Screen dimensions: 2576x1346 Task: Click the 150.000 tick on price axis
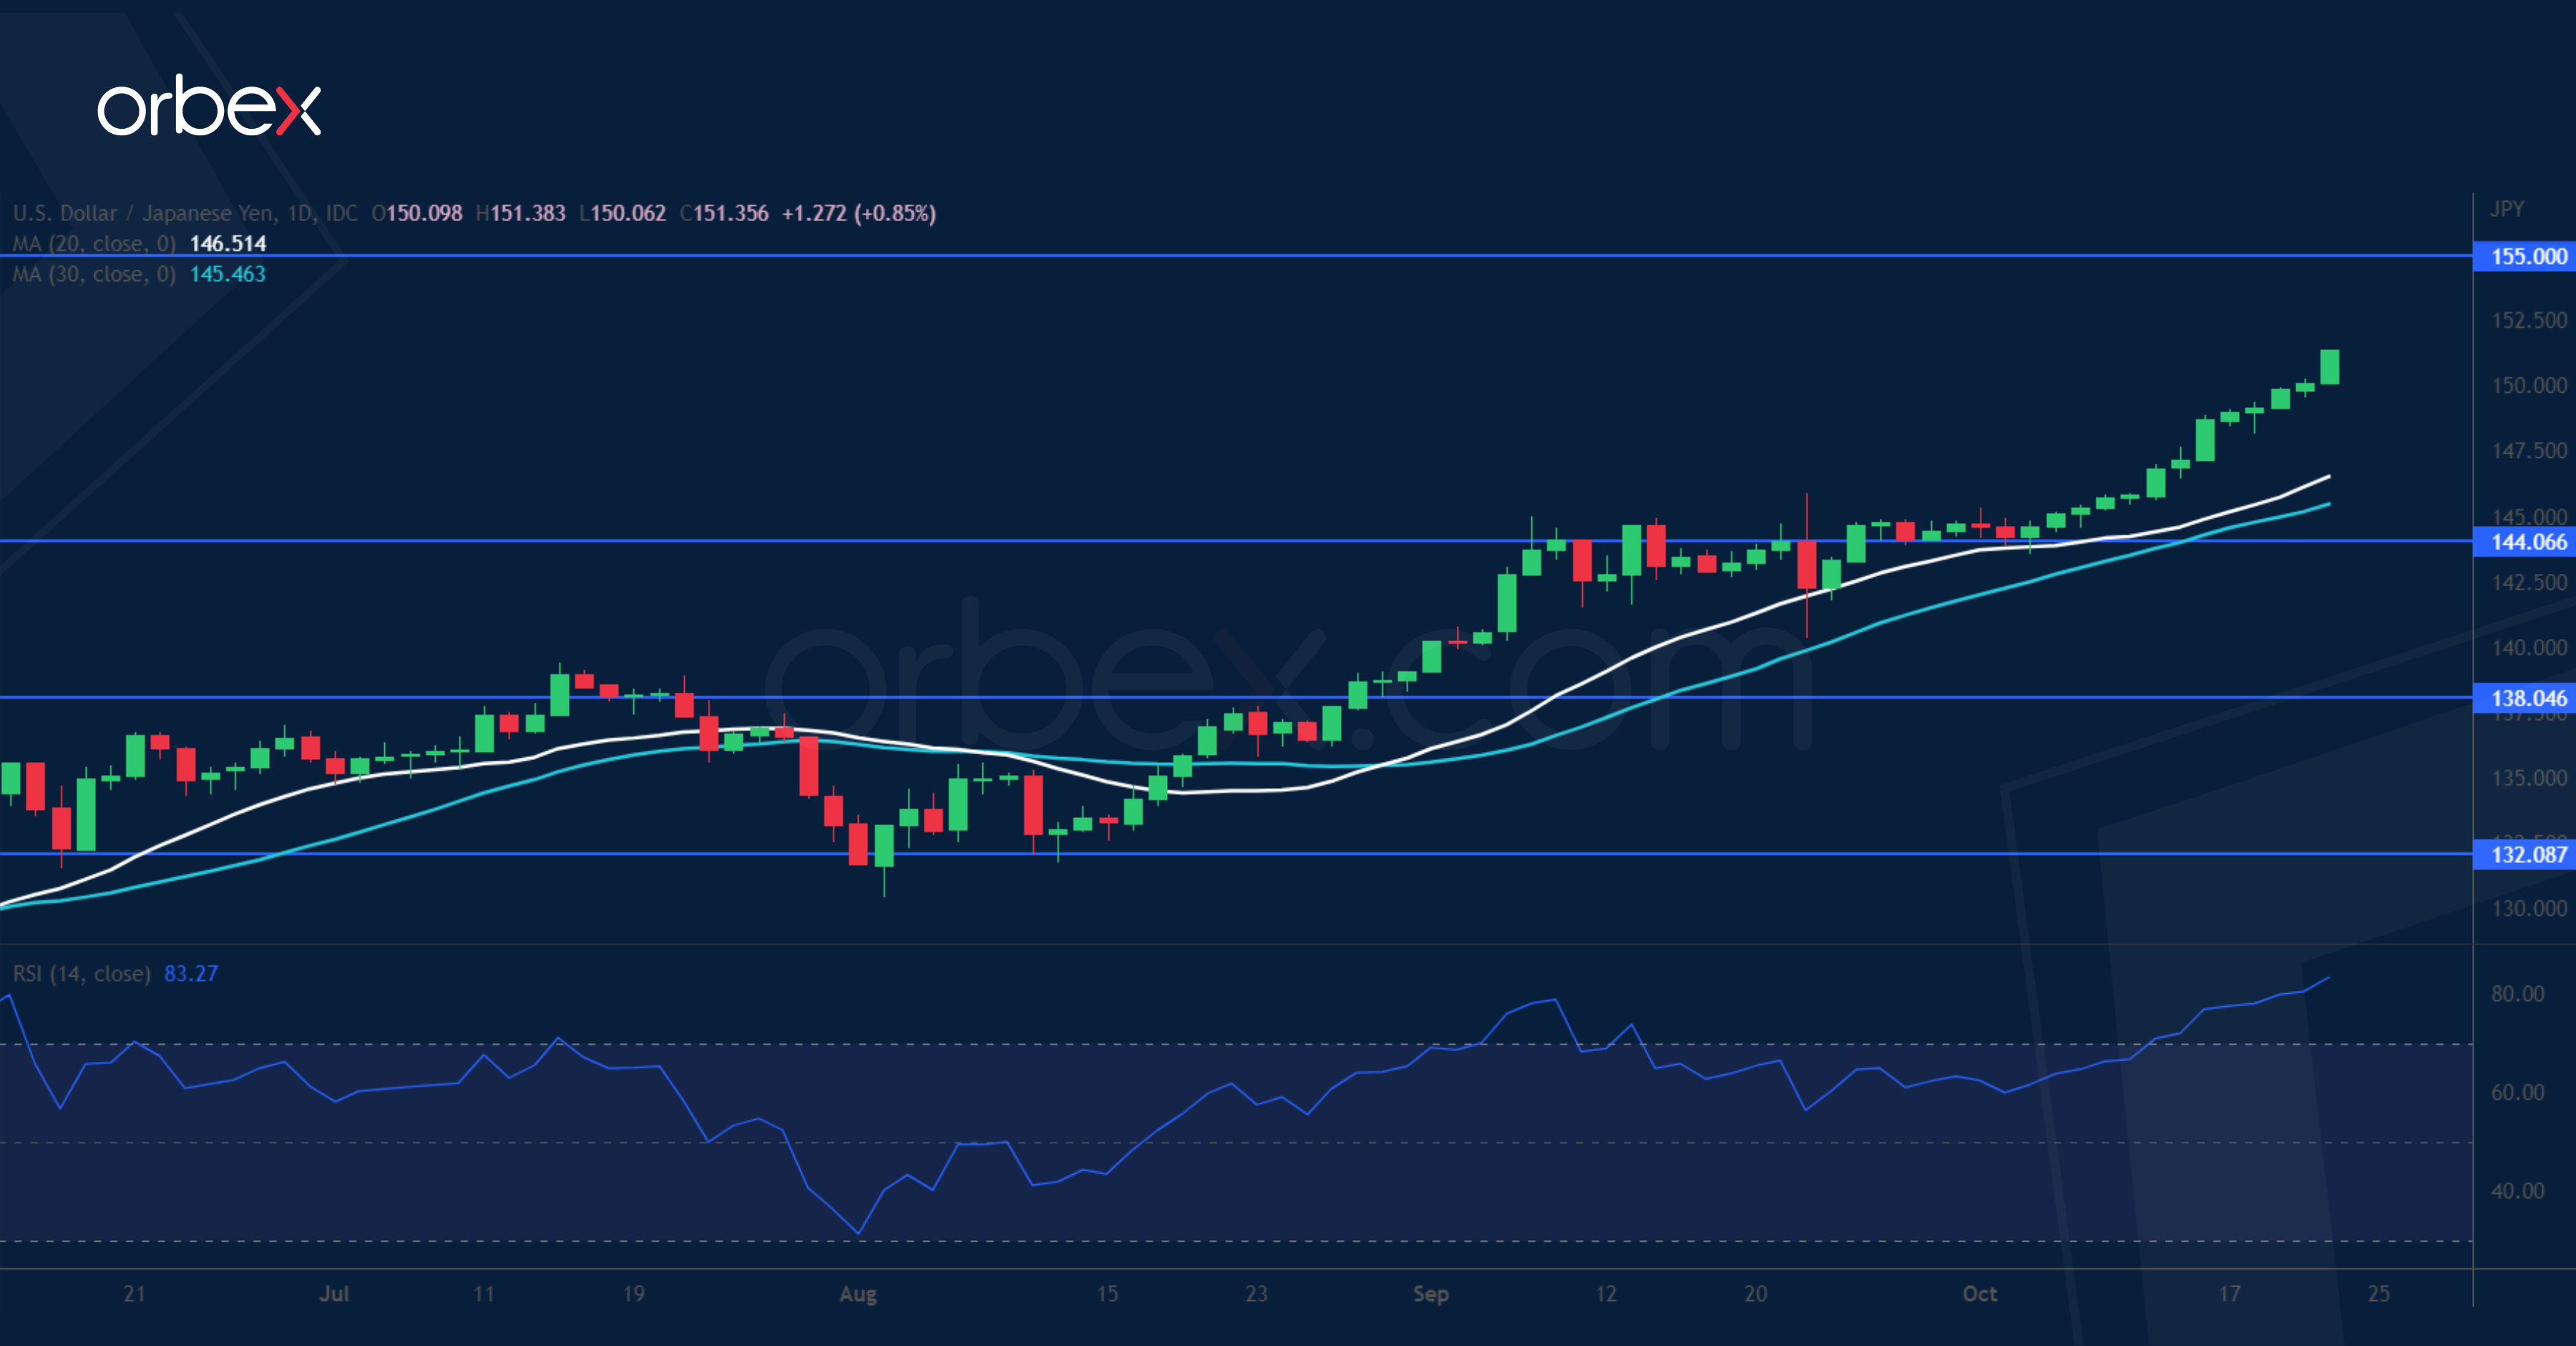pyautogui.click(x=2528, y=385)
